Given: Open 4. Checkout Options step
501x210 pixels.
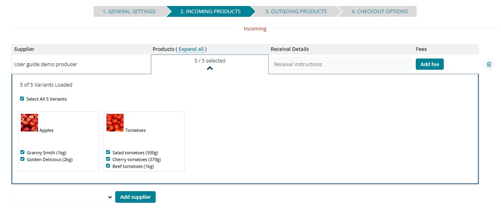Looking at the screenshot, I should tap(379, 11).
